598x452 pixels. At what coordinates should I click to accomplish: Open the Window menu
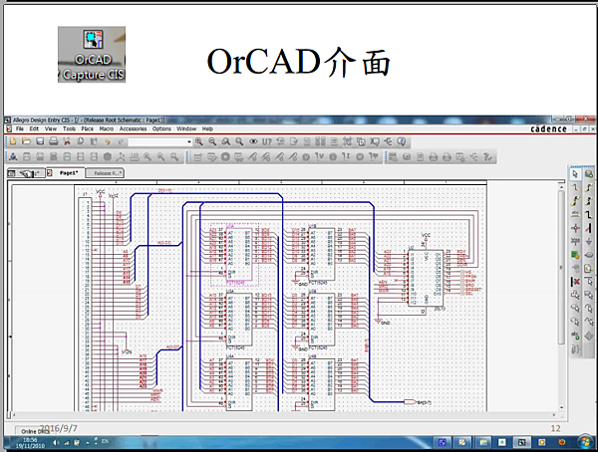click(x=186, y=128)
